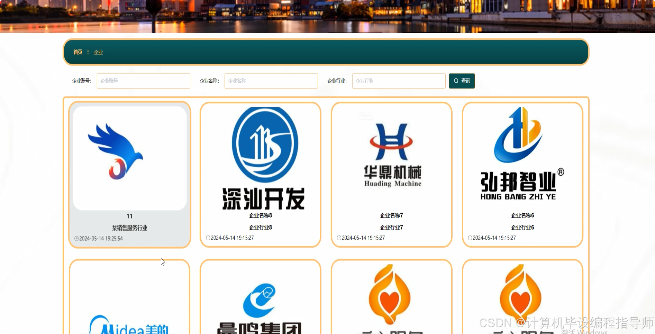Screen dimensions: 655x334
Task: Click the breadcrumb separator icon
Action: click(88, 52)
